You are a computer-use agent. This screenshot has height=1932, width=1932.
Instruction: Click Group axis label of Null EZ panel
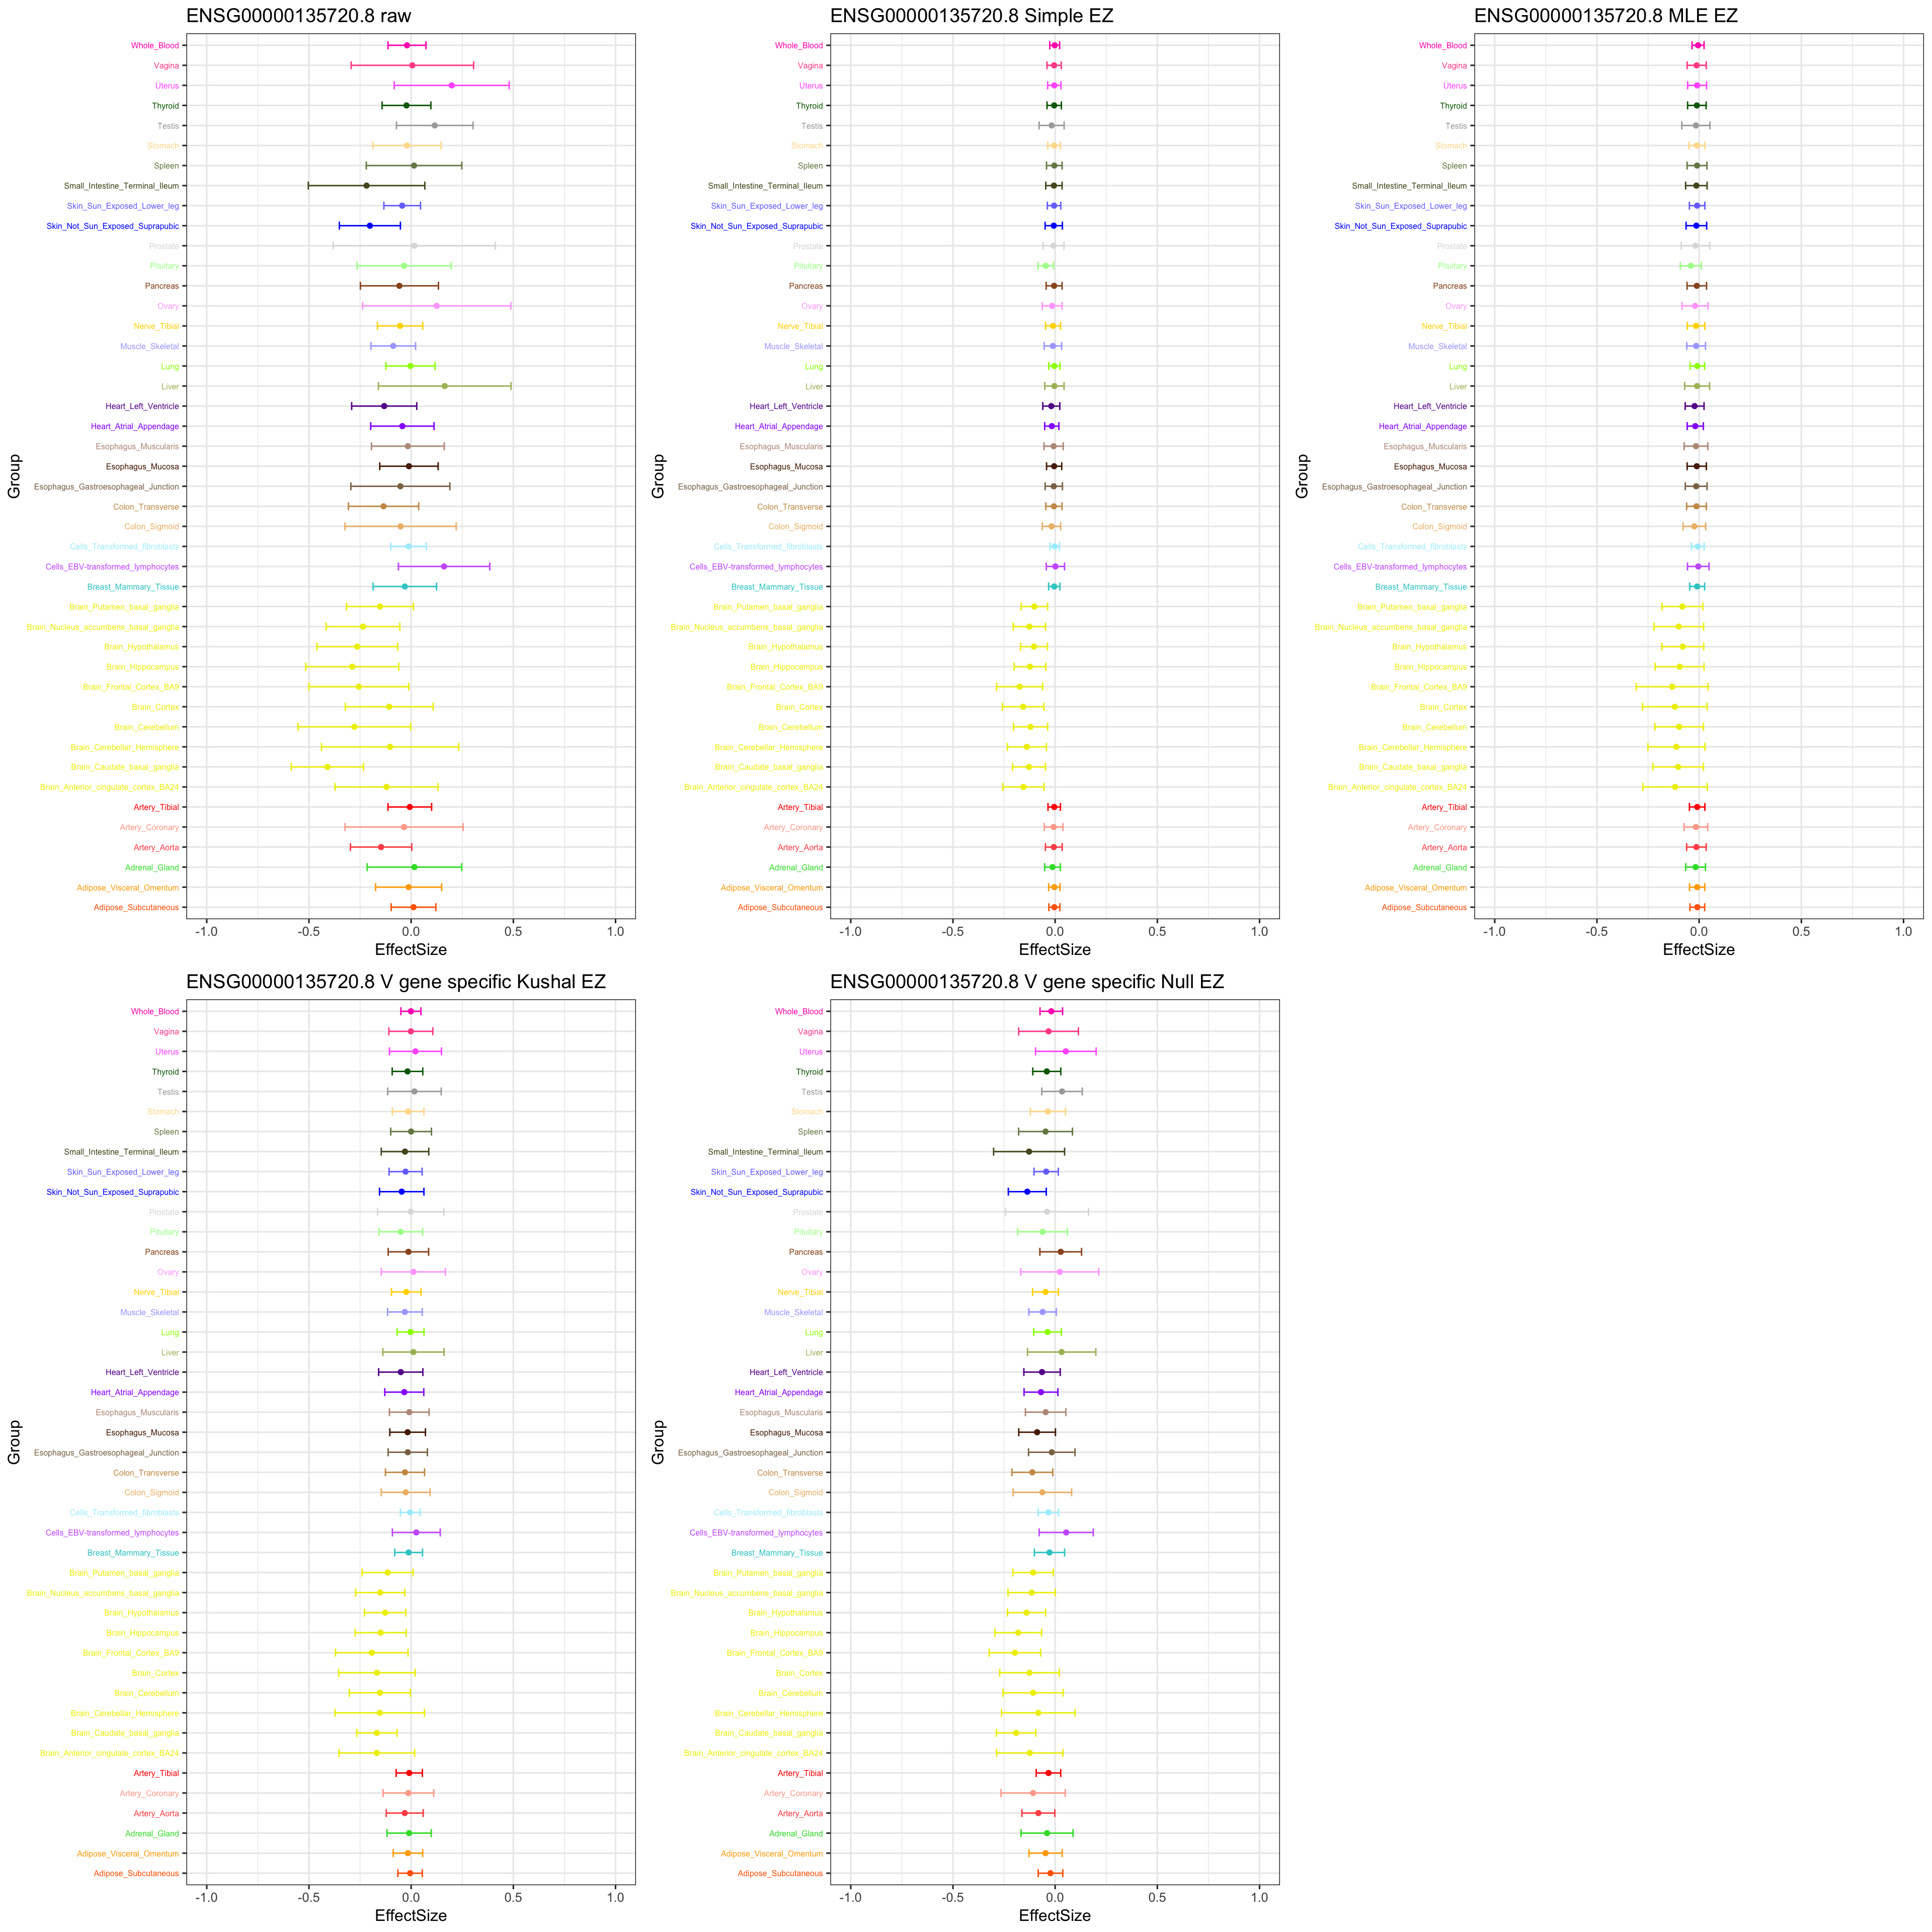pos(658,1442)
